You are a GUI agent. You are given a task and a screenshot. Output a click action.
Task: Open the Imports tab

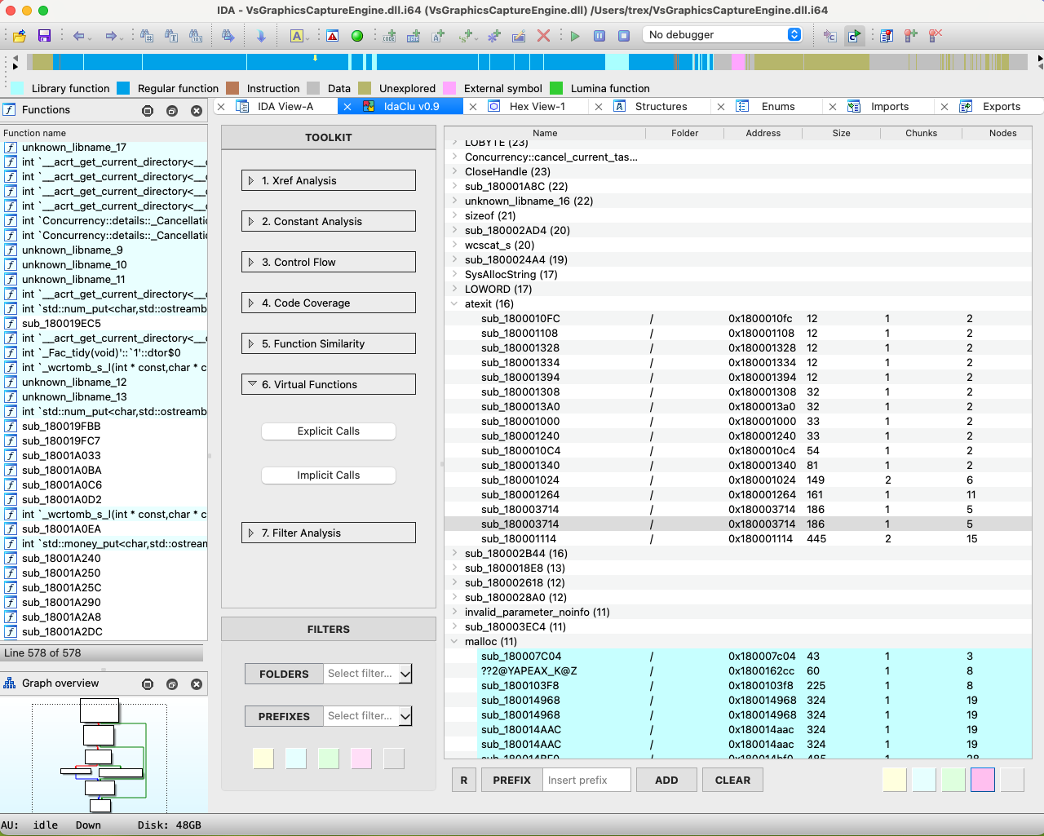click(889, 107)
